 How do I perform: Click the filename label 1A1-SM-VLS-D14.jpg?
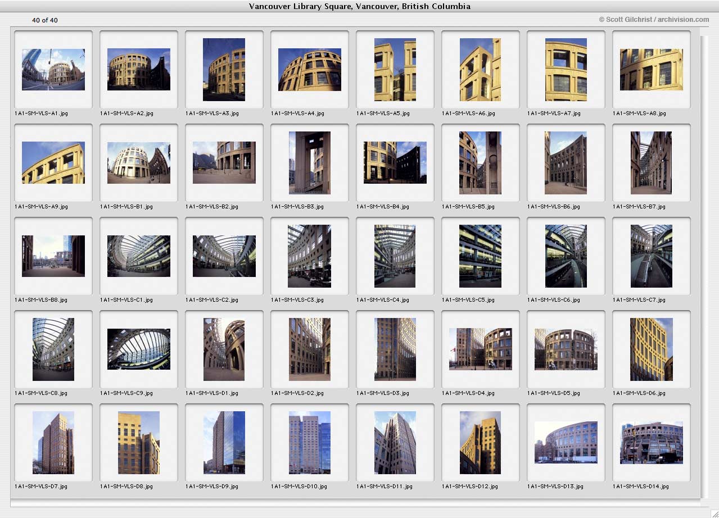[641, 487]
